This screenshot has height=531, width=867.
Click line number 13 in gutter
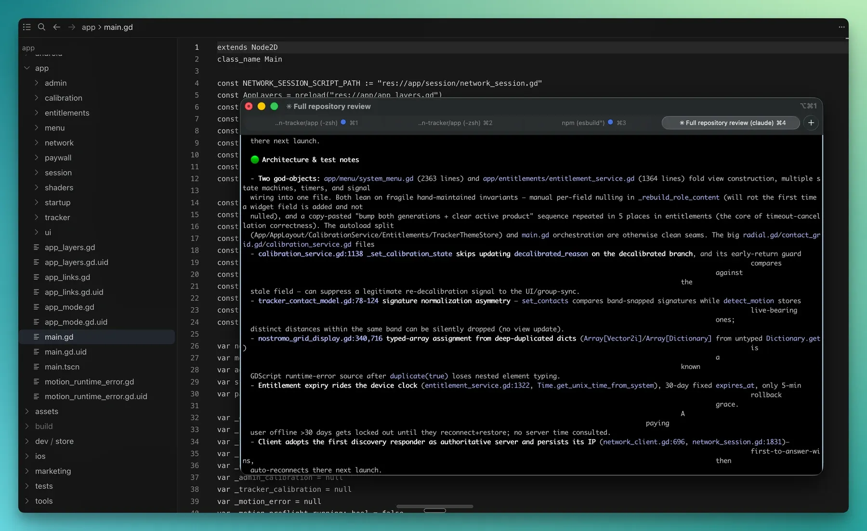point(195,190)
